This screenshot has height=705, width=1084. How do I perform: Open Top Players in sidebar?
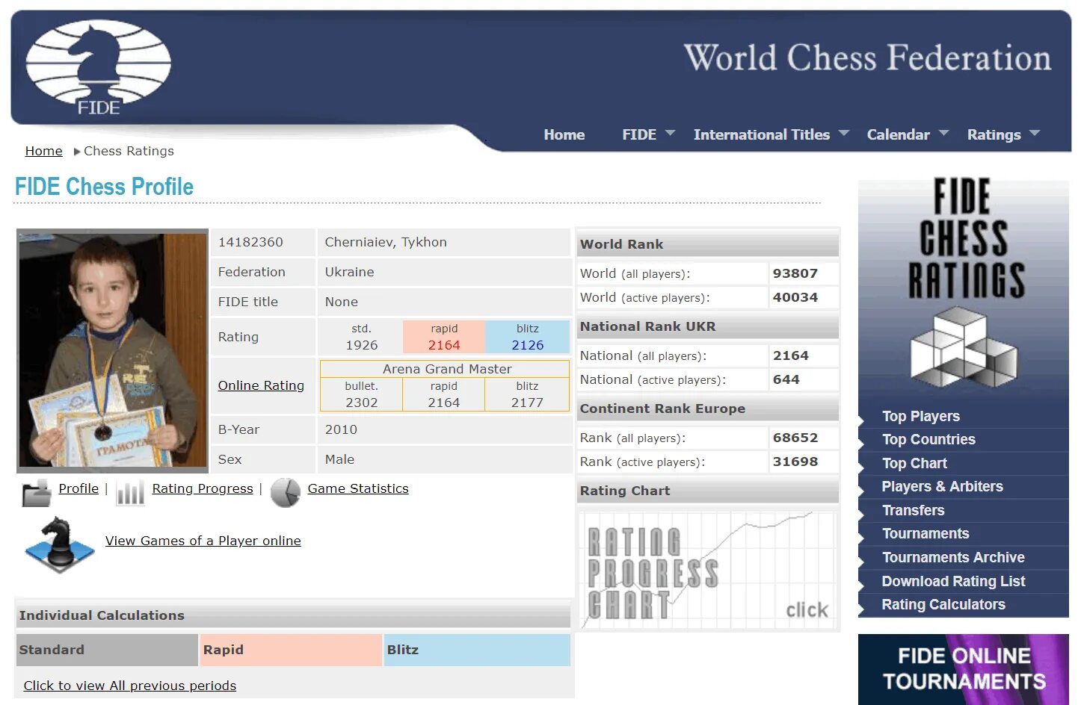[x=921, y=416]
